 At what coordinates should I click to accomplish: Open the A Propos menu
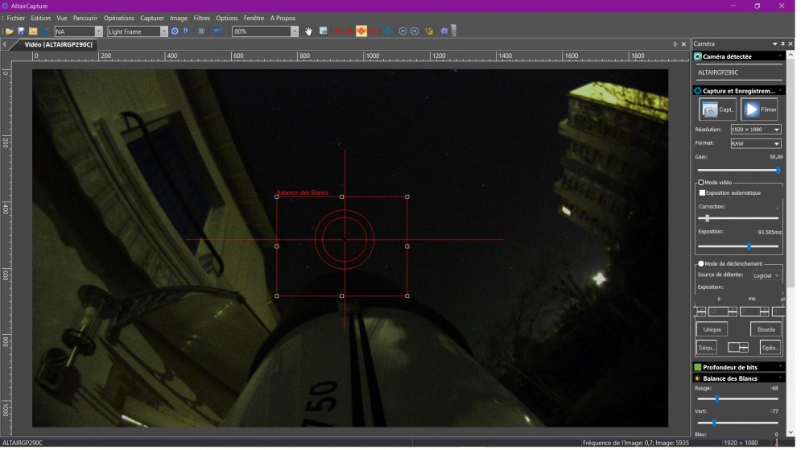[283, 18]
